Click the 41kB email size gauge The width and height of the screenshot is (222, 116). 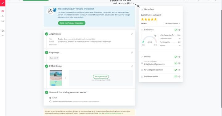[x=150, y=40]
